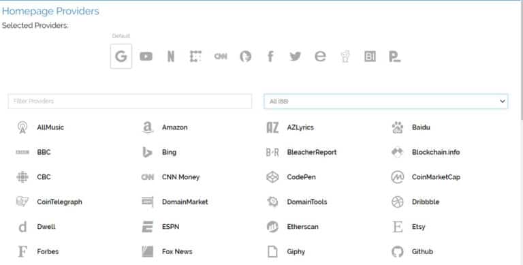Image resolution: width=523 pixels, height=265 pixels.
Task: Click the BleacherReport B-R icon
Action: click(272, 153)
